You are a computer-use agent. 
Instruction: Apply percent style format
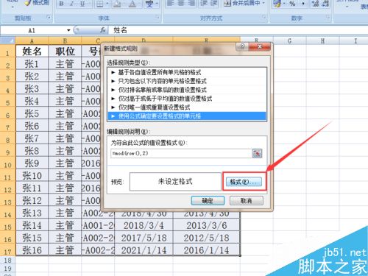(x=292, y=4)
